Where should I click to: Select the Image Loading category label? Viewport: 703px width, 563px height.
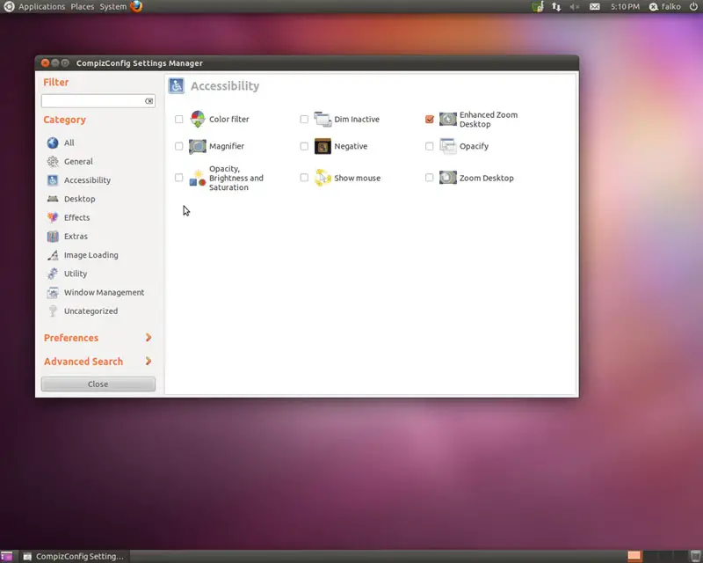[91, 255]
